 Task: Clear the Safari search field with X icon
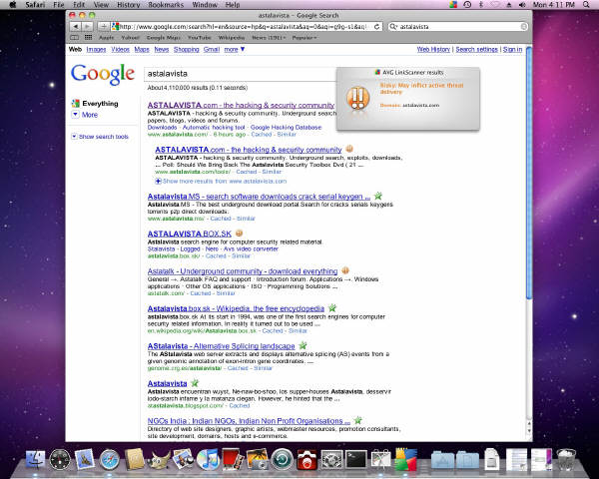pos(524,26)
